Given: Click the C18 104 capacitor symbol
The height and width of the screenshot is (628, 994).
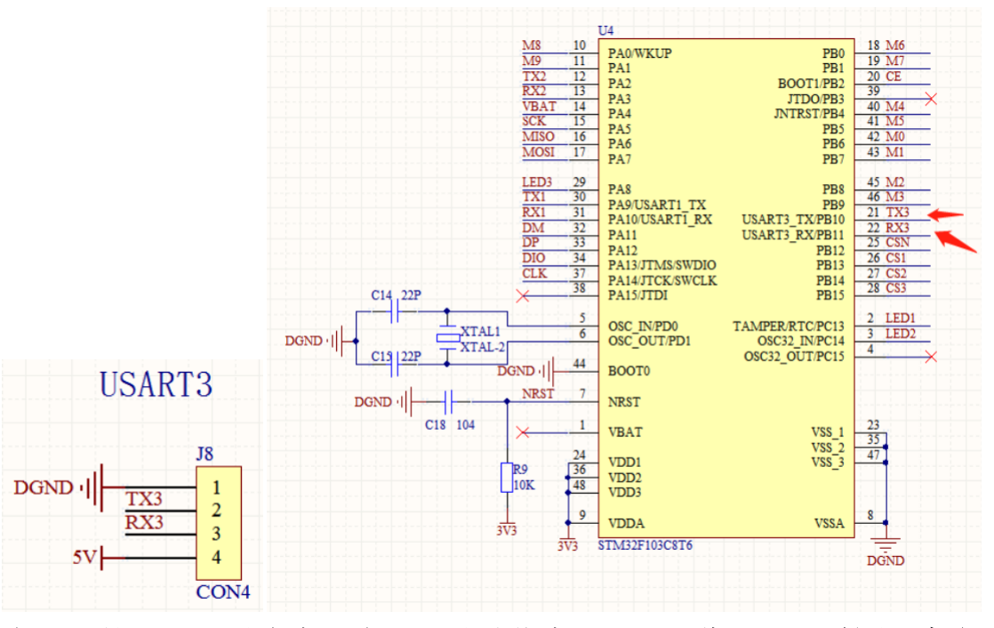Looking at the screenshot, I should [x=448, y=401].
